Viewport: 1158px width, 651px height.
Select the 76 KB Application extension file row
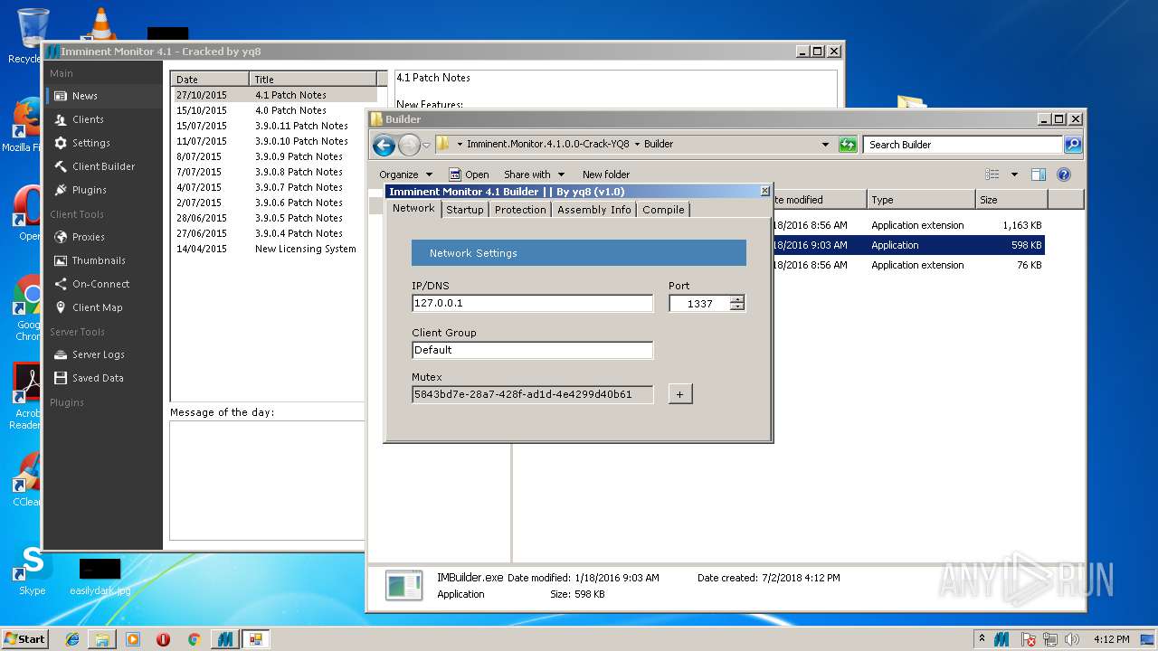pos(908,265)
